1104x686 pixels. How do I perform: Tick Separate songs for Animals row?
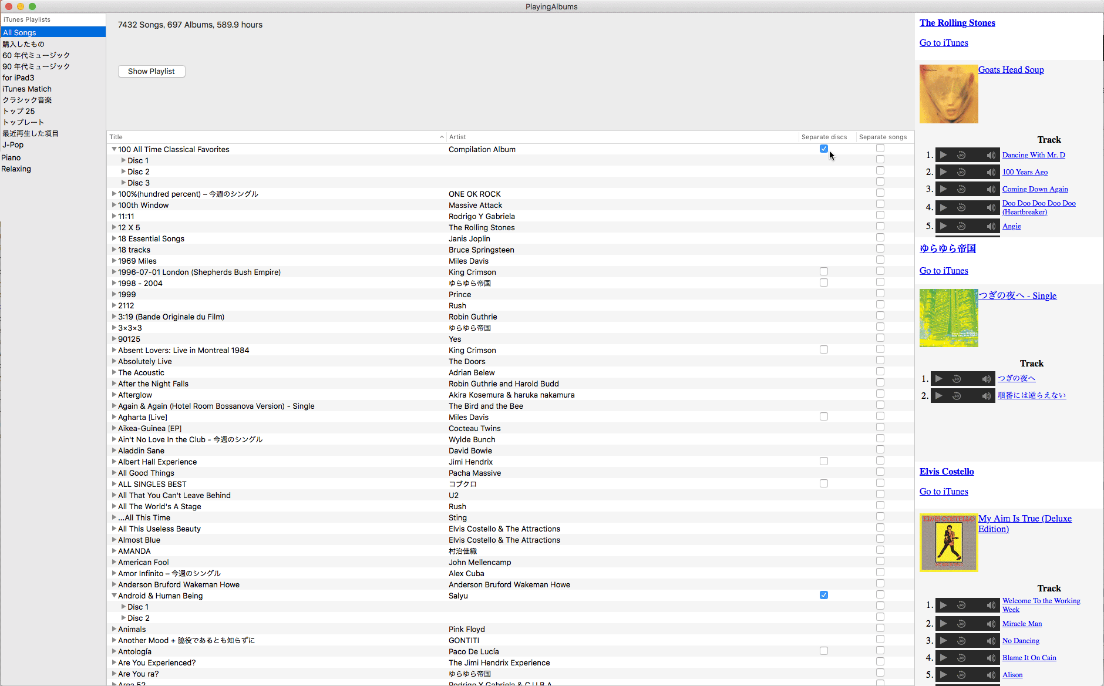(x=880, y=628)
